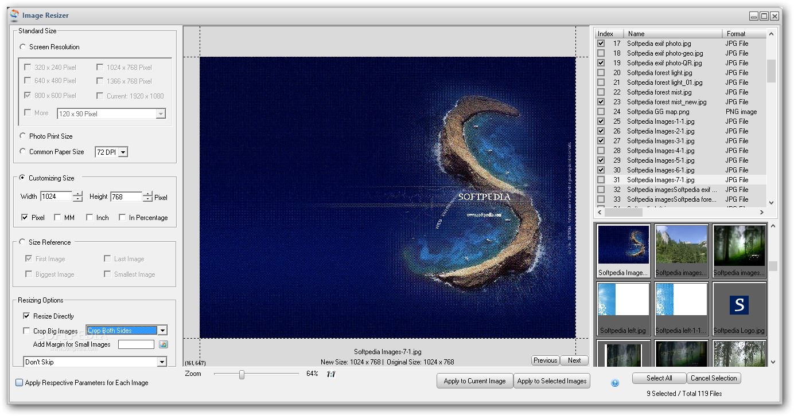This screenshot has width=794, height=416.
Task: Click the Image Resizer app icon in the title bar
Action: (15, 15)
